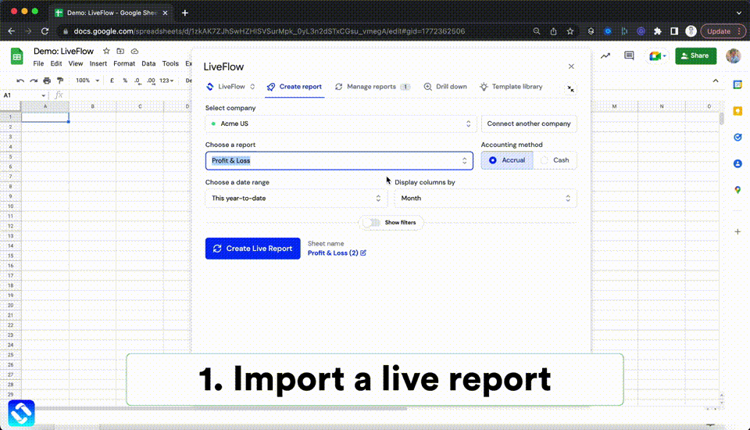Image resolution: width=750 pixels, height=430 pixels.
Task: Reload the browser page
Action: (x=45, y=31)
